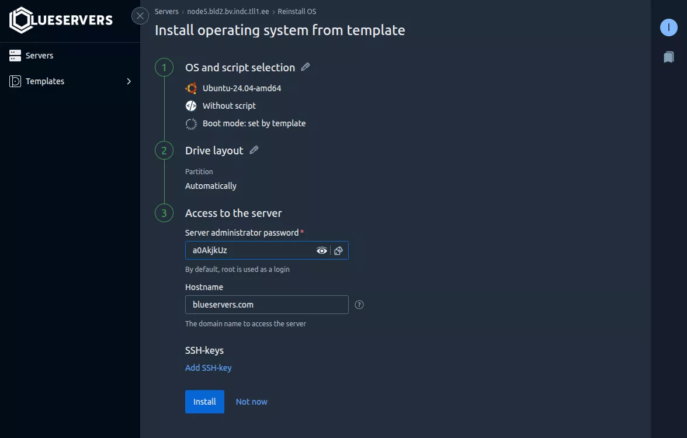Open the user profile avatar
Viewport: 687px width, 438px height.
(x=668, y=27)
